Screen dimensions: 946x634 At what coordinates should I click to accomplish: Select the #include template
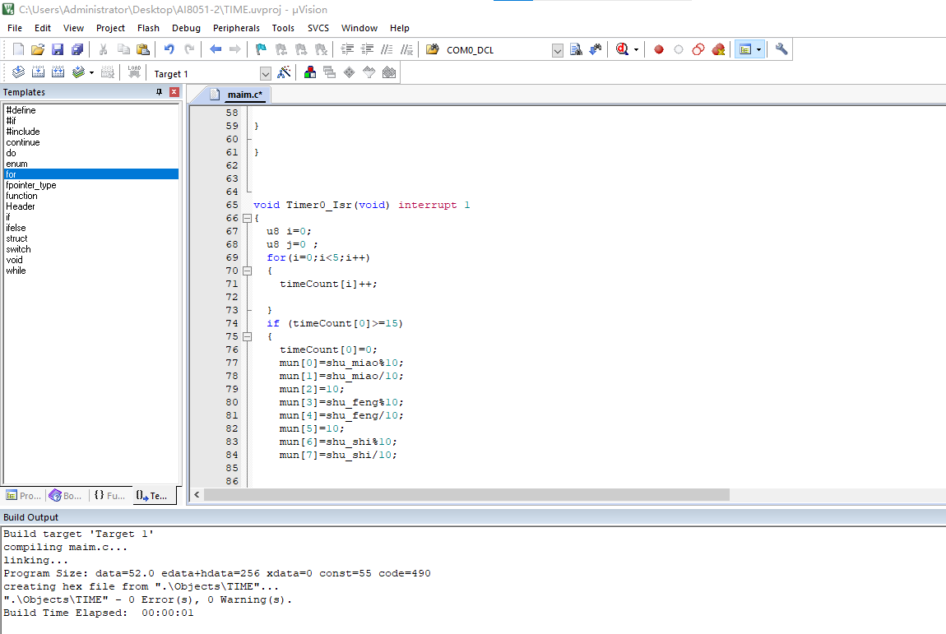pos(23,132)
